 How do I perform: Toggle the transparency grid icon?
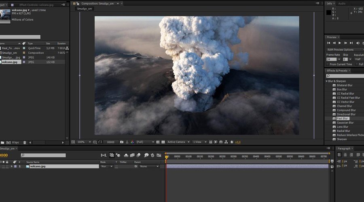(163, 142)
